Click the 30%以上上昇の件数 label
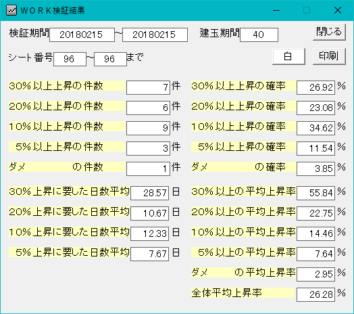 [x=67, y=86]
